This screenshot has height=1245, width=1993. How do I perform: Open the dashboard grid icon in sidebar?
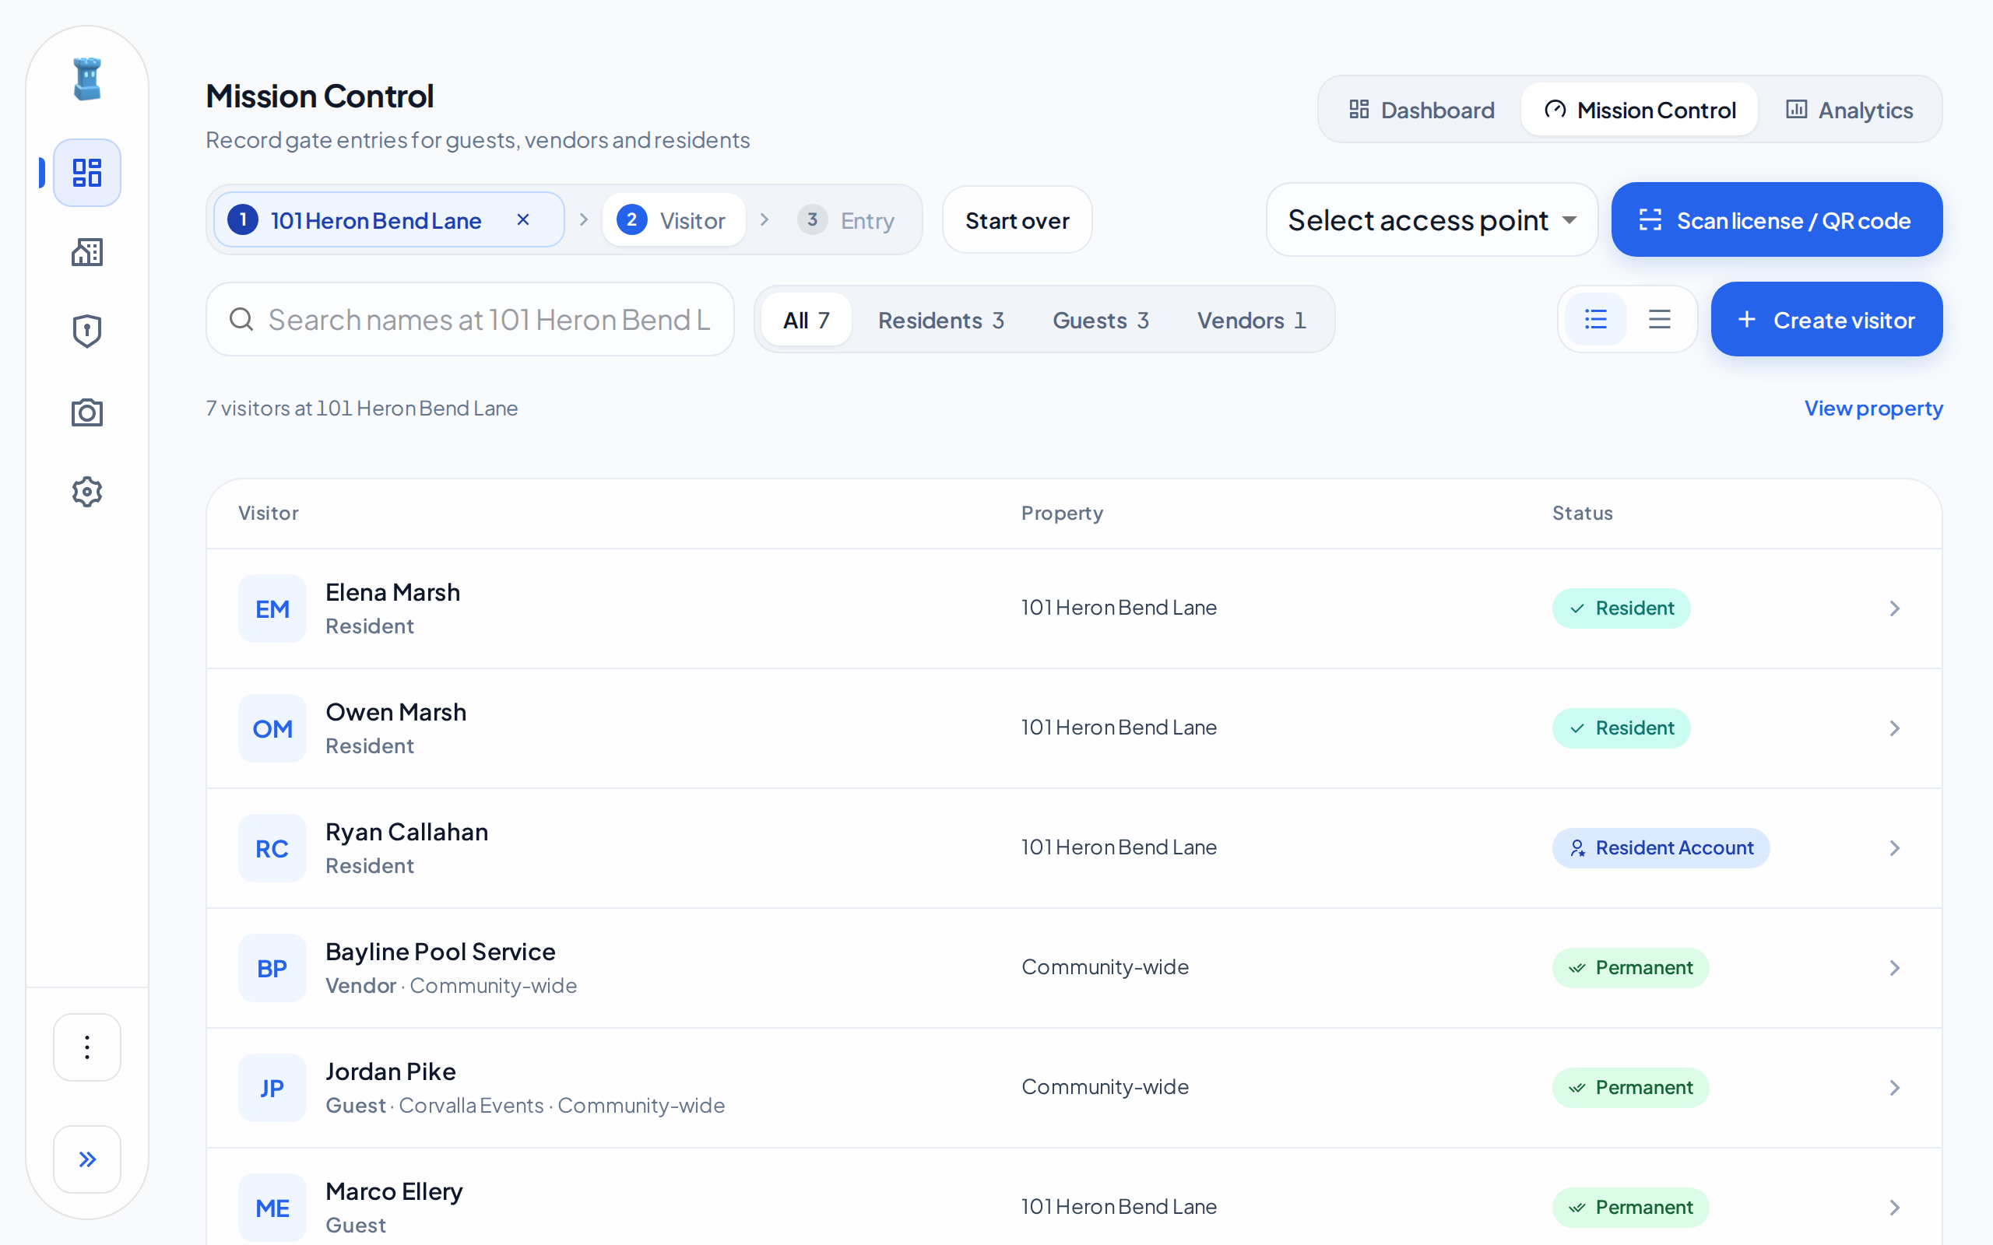86,173
